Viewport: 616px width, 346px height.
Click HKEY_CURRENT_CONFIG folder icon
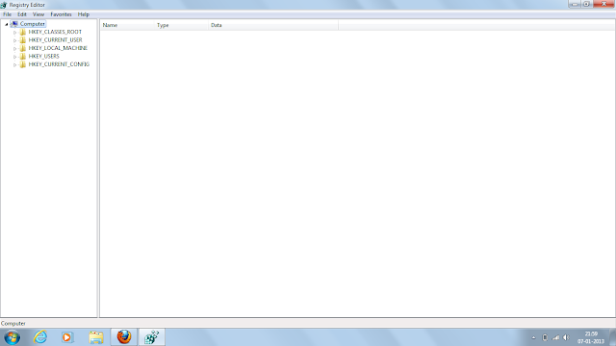[23, 64]
